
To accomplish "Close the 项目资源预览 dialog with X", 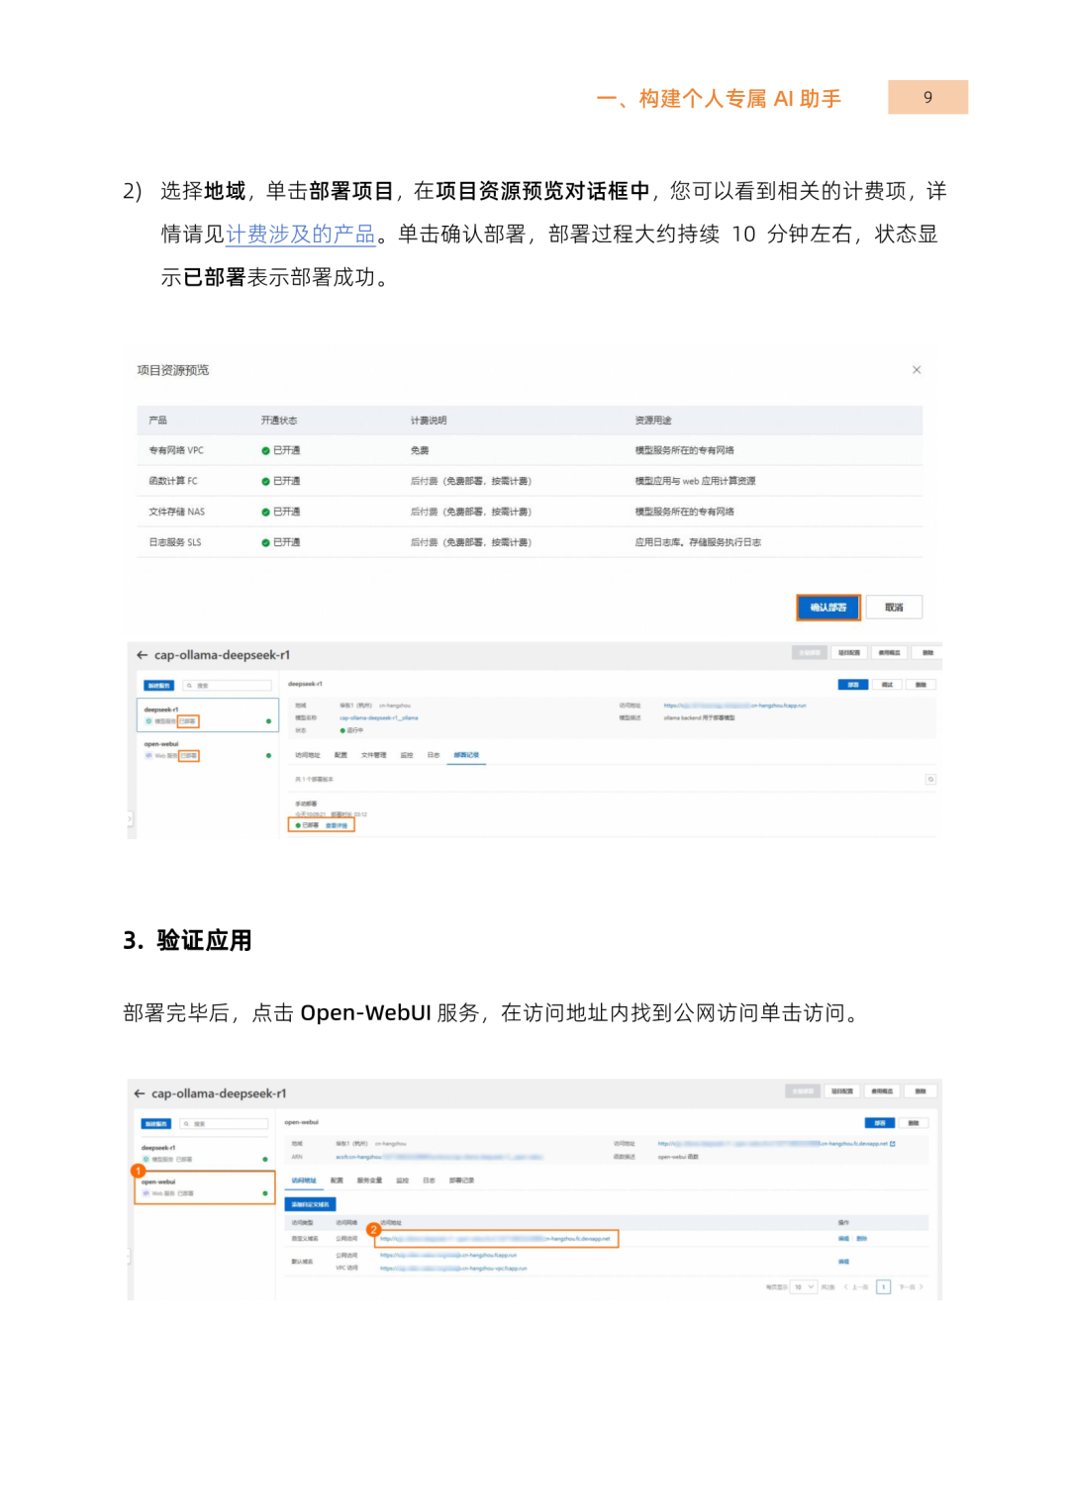I will tap(917, 370).
